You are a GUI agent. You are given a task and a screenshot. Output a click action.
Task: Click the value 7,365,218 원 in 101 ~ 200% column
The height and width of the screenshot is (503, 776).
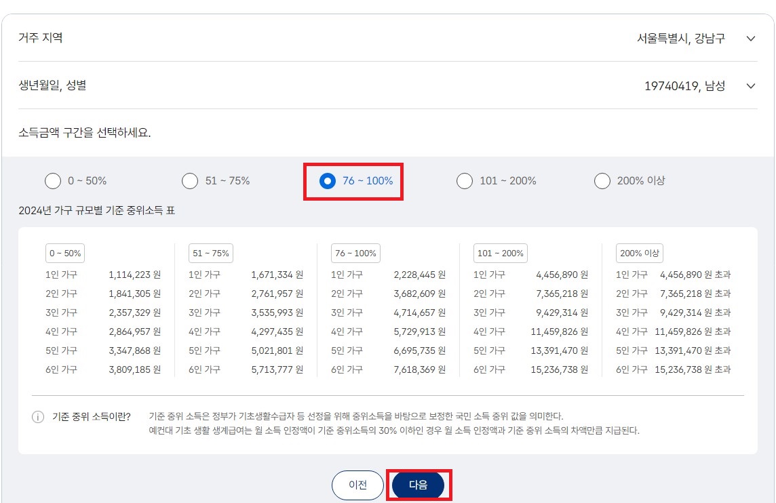point(562,294)
